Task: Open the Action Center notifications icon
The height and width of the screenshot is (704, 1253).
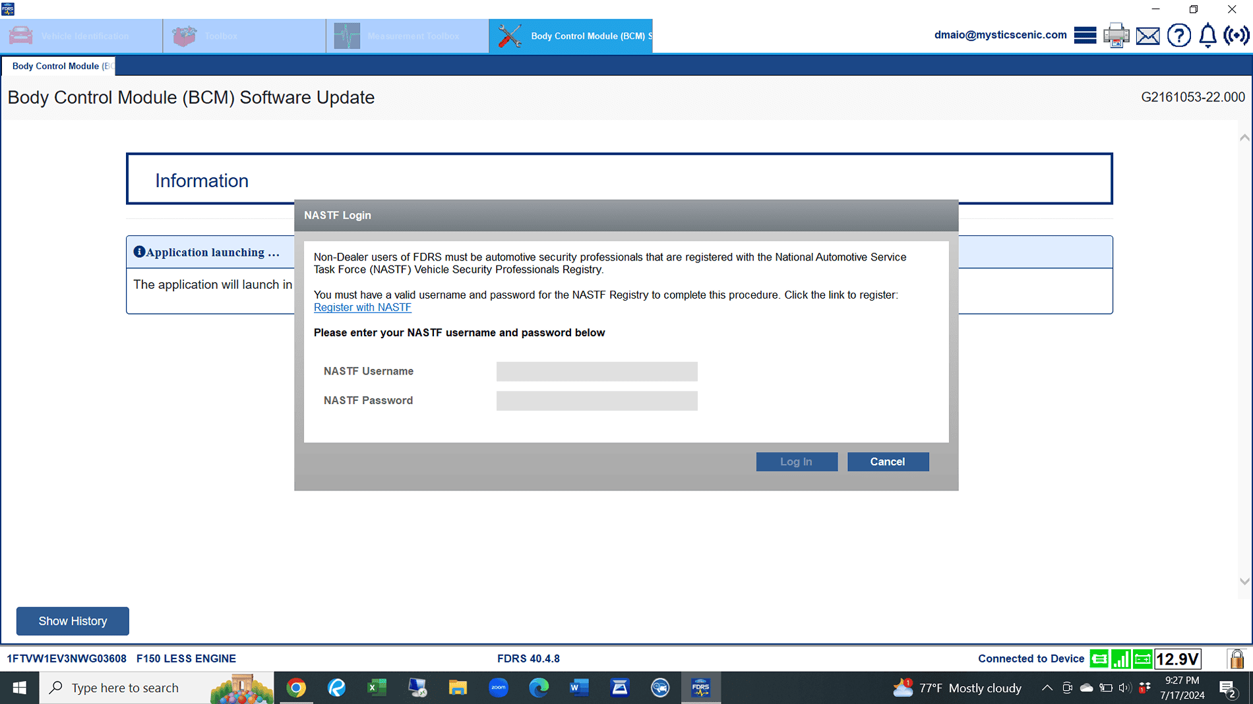Action: click(x=1229, y=688)
